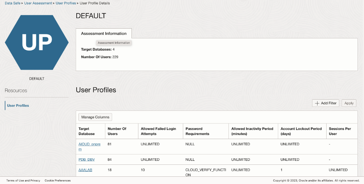Click the plus icon in Add Filter
Screen dimensions: 364x184
tap(317, 103)
